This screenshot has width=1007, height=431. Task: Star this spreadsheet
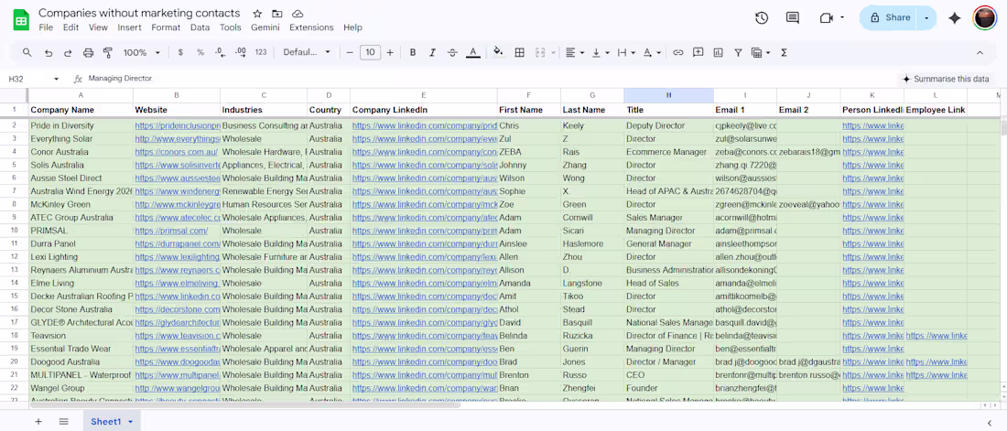257,14
